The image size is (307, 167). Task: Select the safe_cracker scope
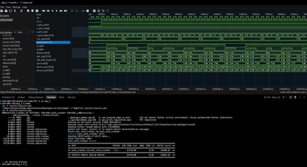pos(6,20)
